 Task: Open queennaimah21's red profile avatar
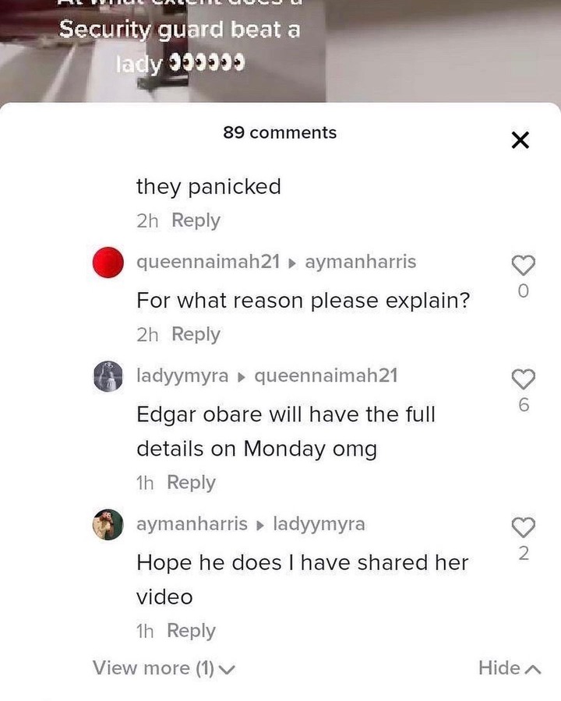(x=108, y=262)
